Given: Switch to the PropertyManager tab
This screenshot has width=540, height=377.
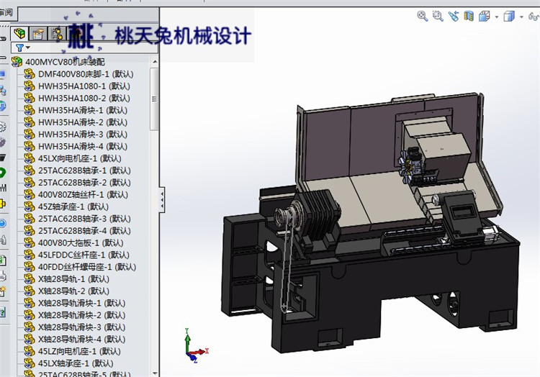Looking at the screenshot, I should 38,33.
